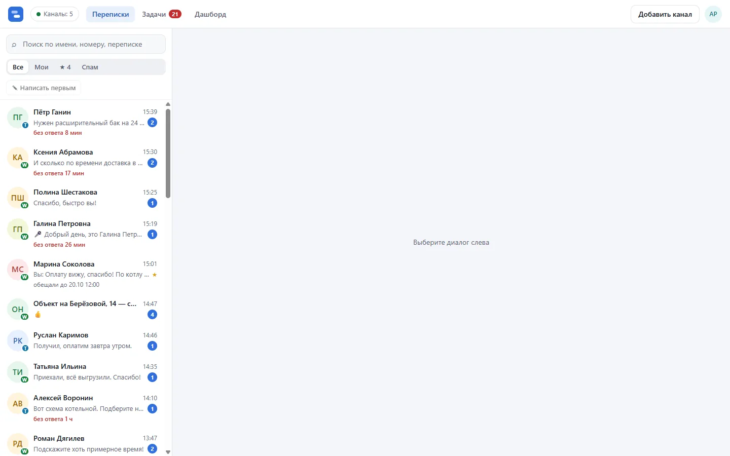Click the microphone icon in Галина Петровна message
Screen dimensions: 730x456
(38, 234)
